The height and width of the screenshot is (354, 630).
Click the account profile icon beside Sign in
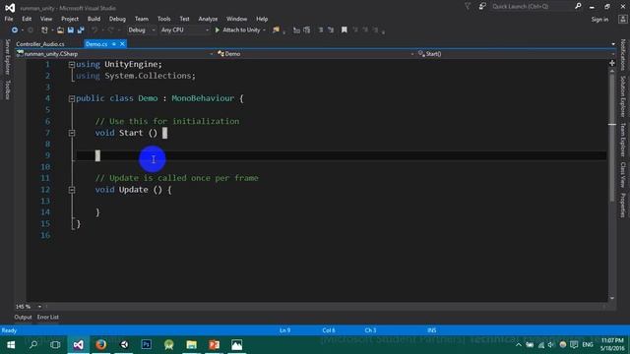click(x=623, y=20)
